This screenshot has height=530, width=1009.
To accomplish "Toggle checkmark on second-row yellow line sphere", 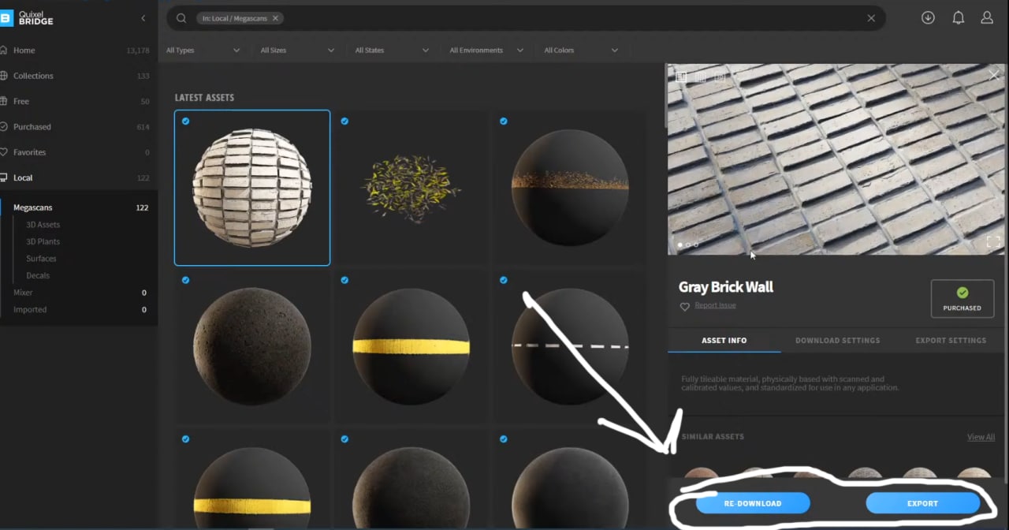I will pos(344,280).
